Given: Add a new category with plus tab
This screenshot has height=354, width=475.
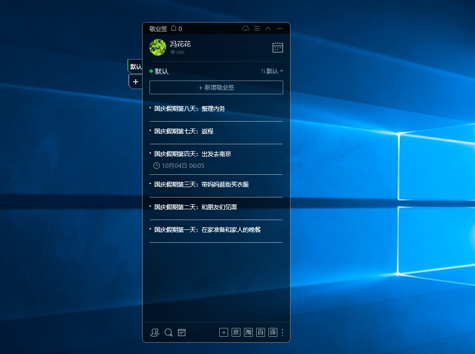Looking at the screenshot, I should tap(135, 82).
